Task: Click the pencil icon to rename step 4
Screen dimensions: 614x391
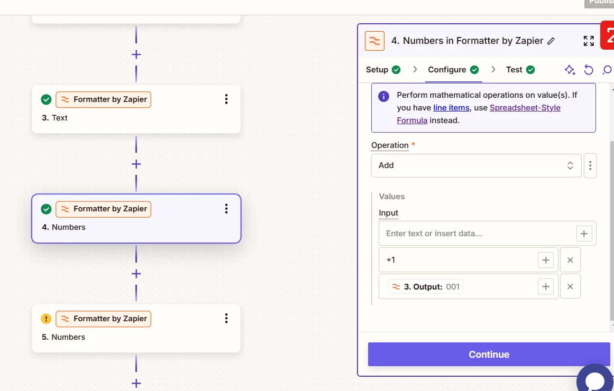Action: pos(551,41)
